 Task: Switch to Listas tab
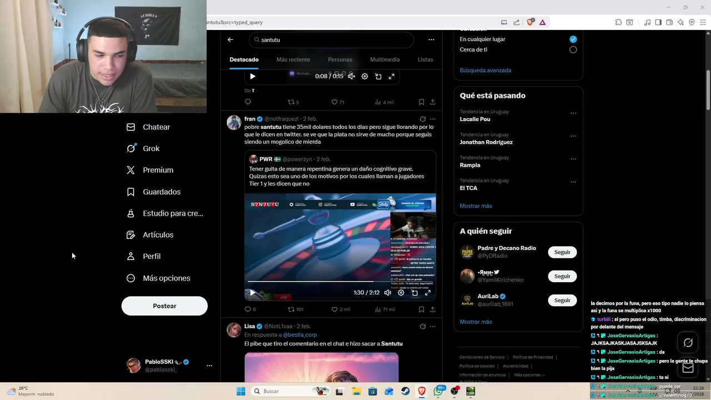tap(425, 59)
